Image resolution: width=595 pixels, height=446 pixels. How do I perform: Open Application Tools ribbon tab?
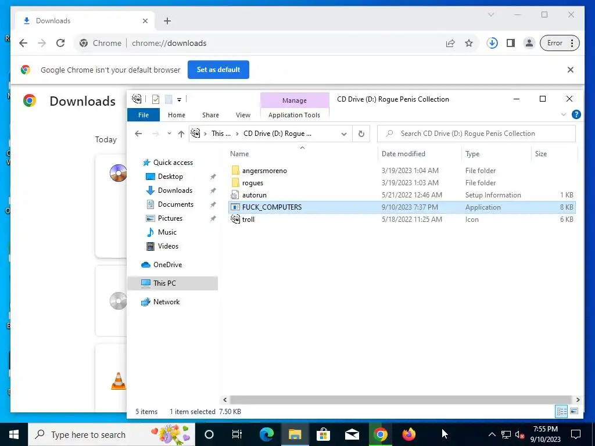[x=294, y=115]
